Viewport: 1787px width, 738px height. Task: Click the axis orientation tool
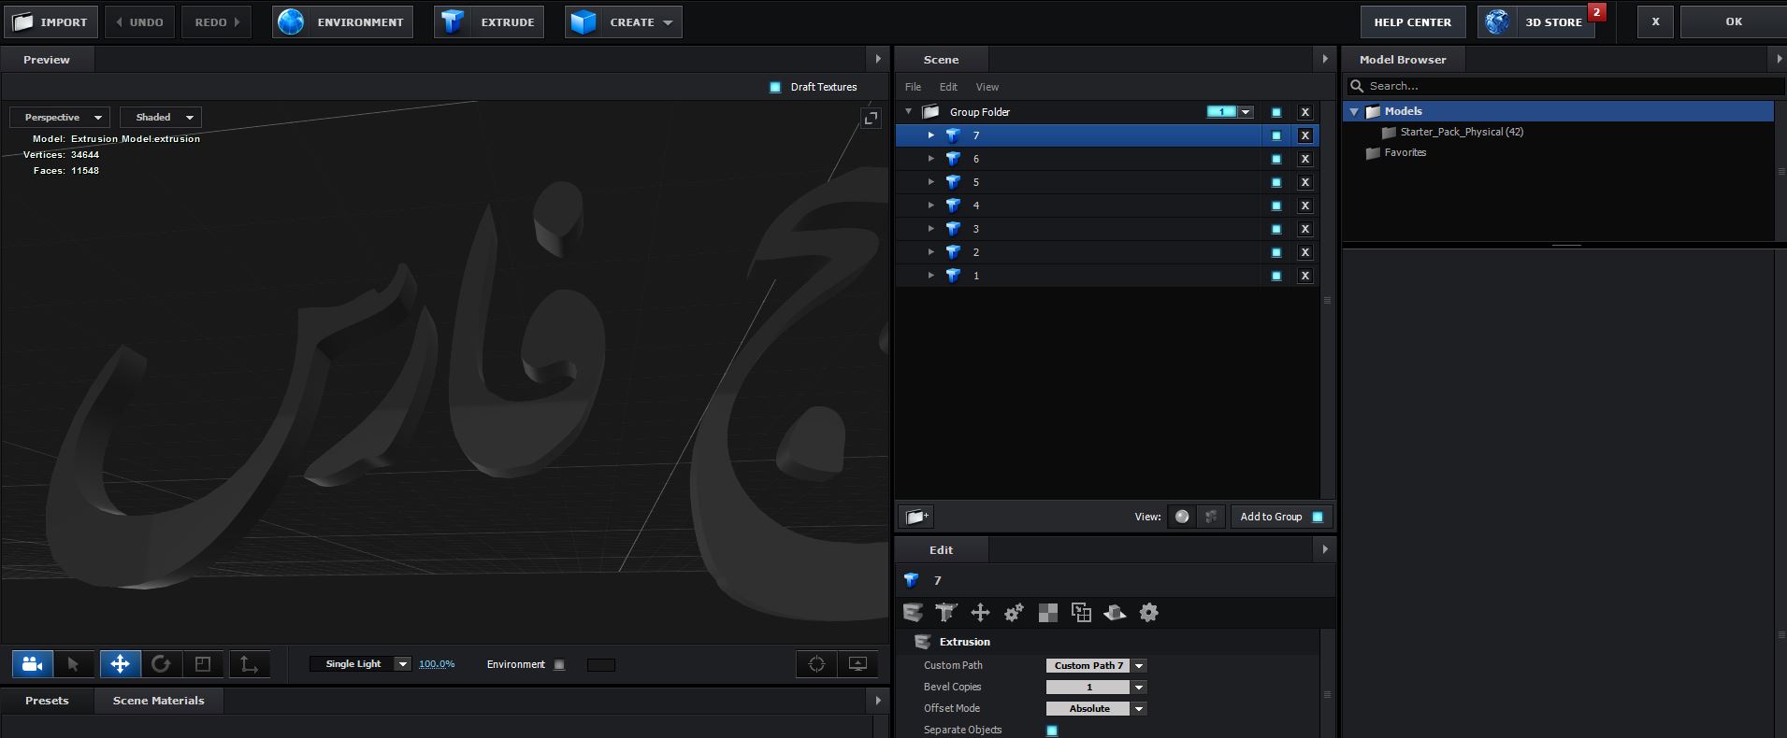point(249,664)
